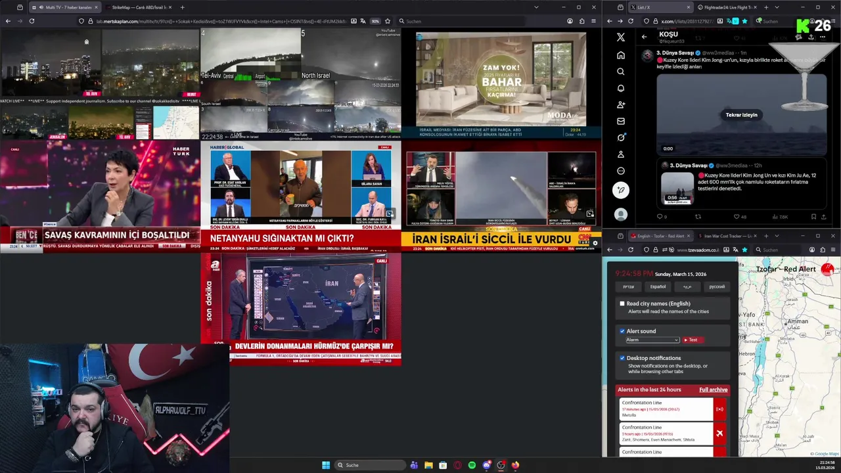The image size is (841, 473).
Task: Switch Red Alert language to Español
Action: [658, 286]
